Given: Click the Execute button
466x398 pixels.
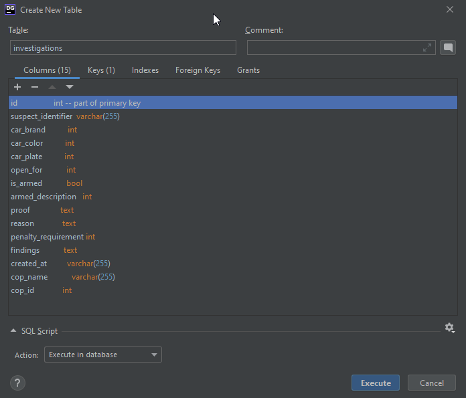Looking at the screenshot, I should click(x=376, y=383).
